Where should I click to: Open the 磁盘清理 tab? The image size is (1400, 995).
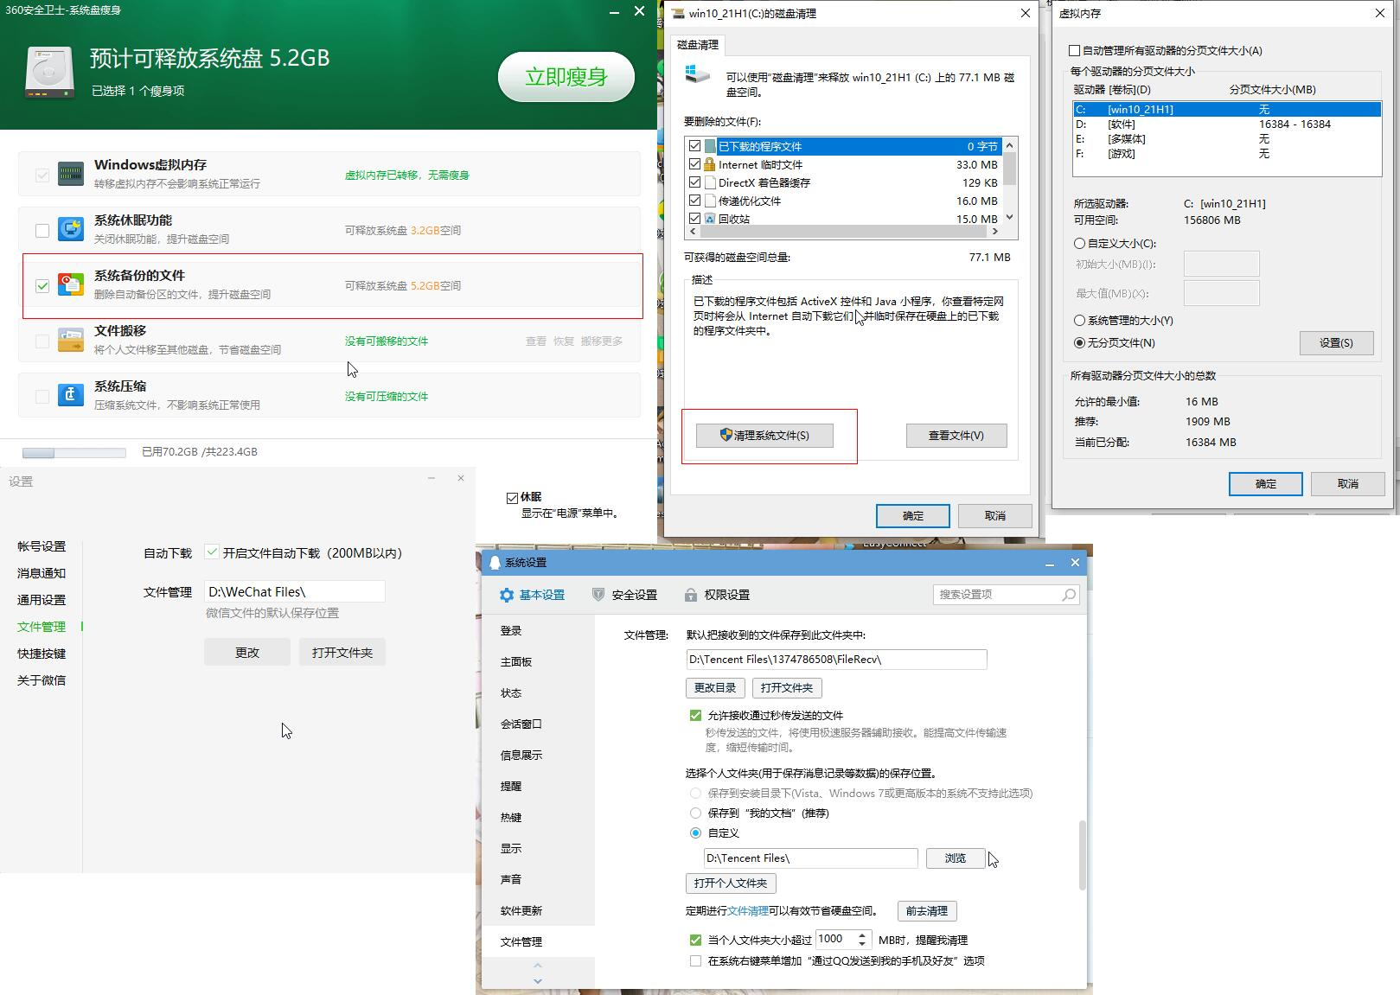click(x=697, y=45)
